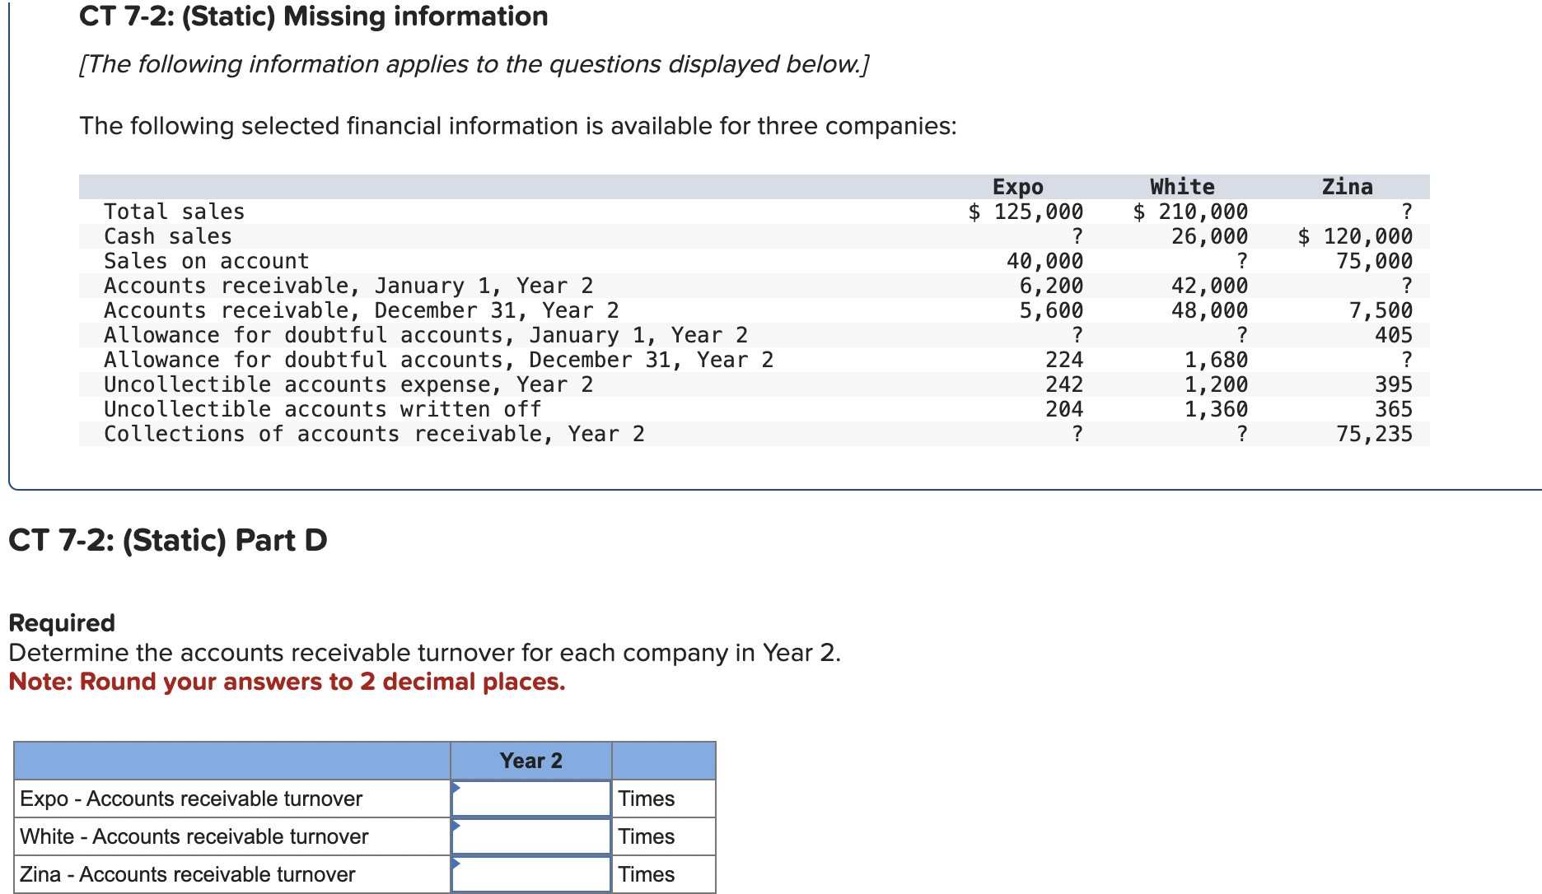Click the Zina column header in the data table
Viewport: 1542px width, 894px height.
(1348, 186)
